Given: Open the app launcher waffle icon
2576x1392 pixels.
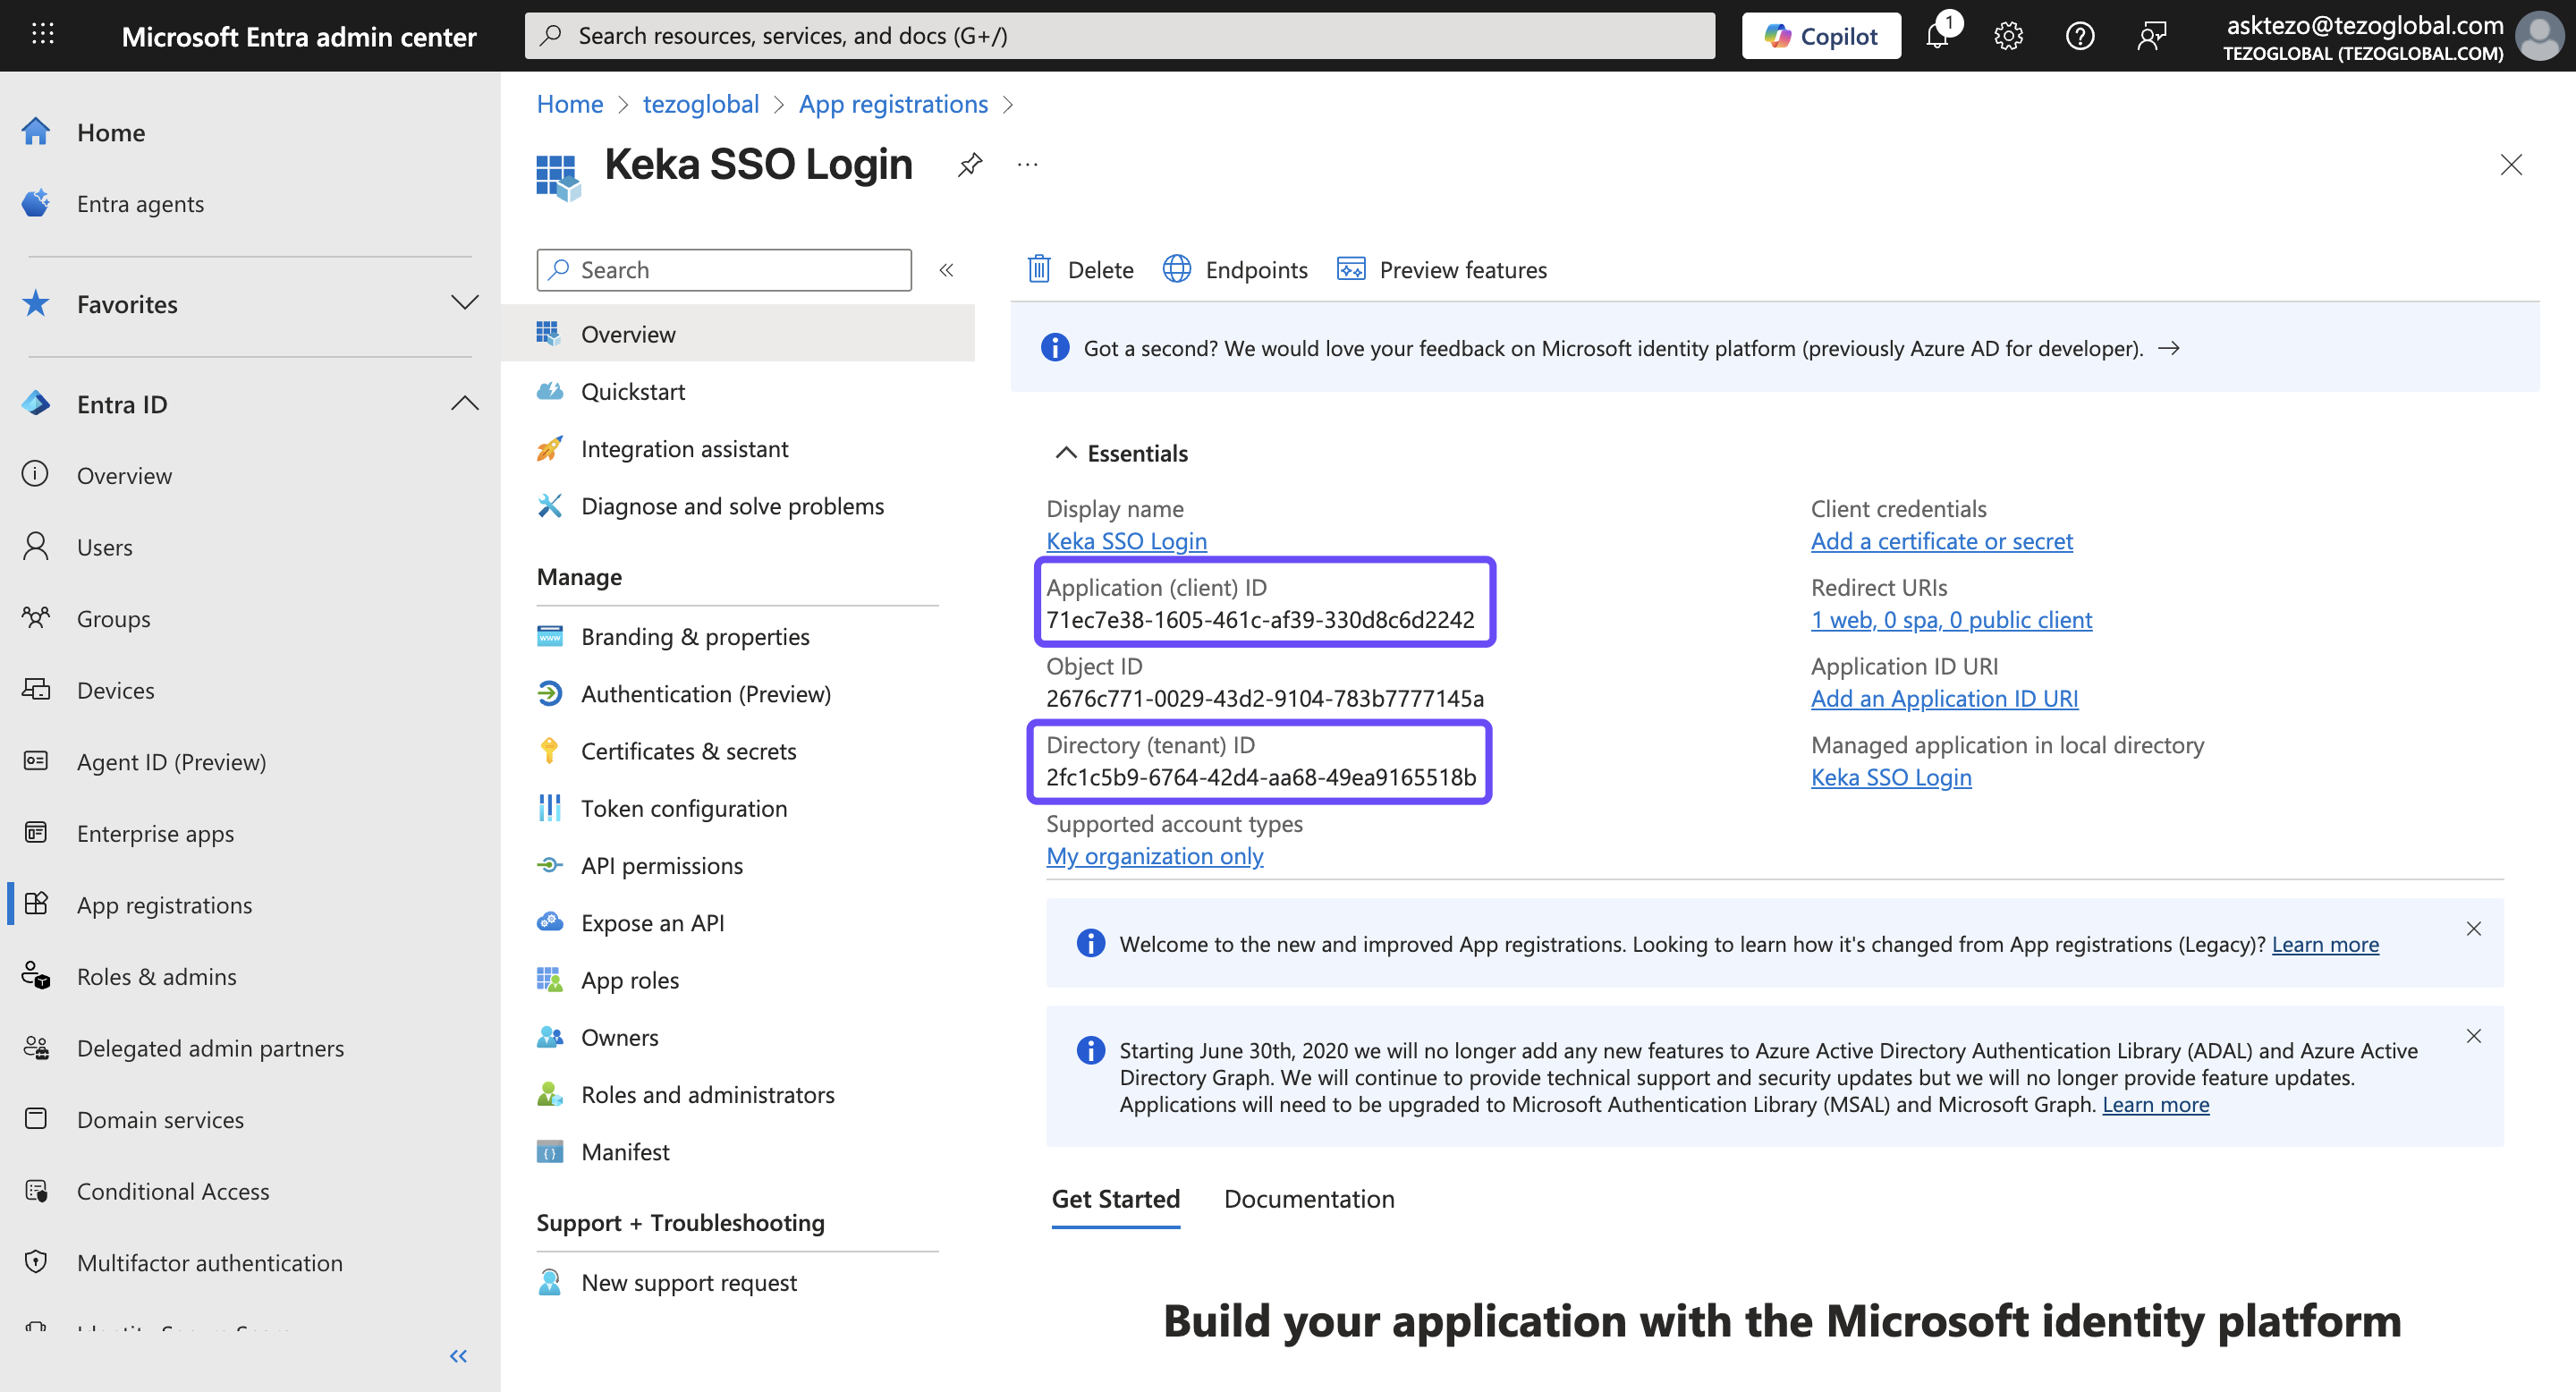Looking at the screenshot, I should (x=42, y=35).
